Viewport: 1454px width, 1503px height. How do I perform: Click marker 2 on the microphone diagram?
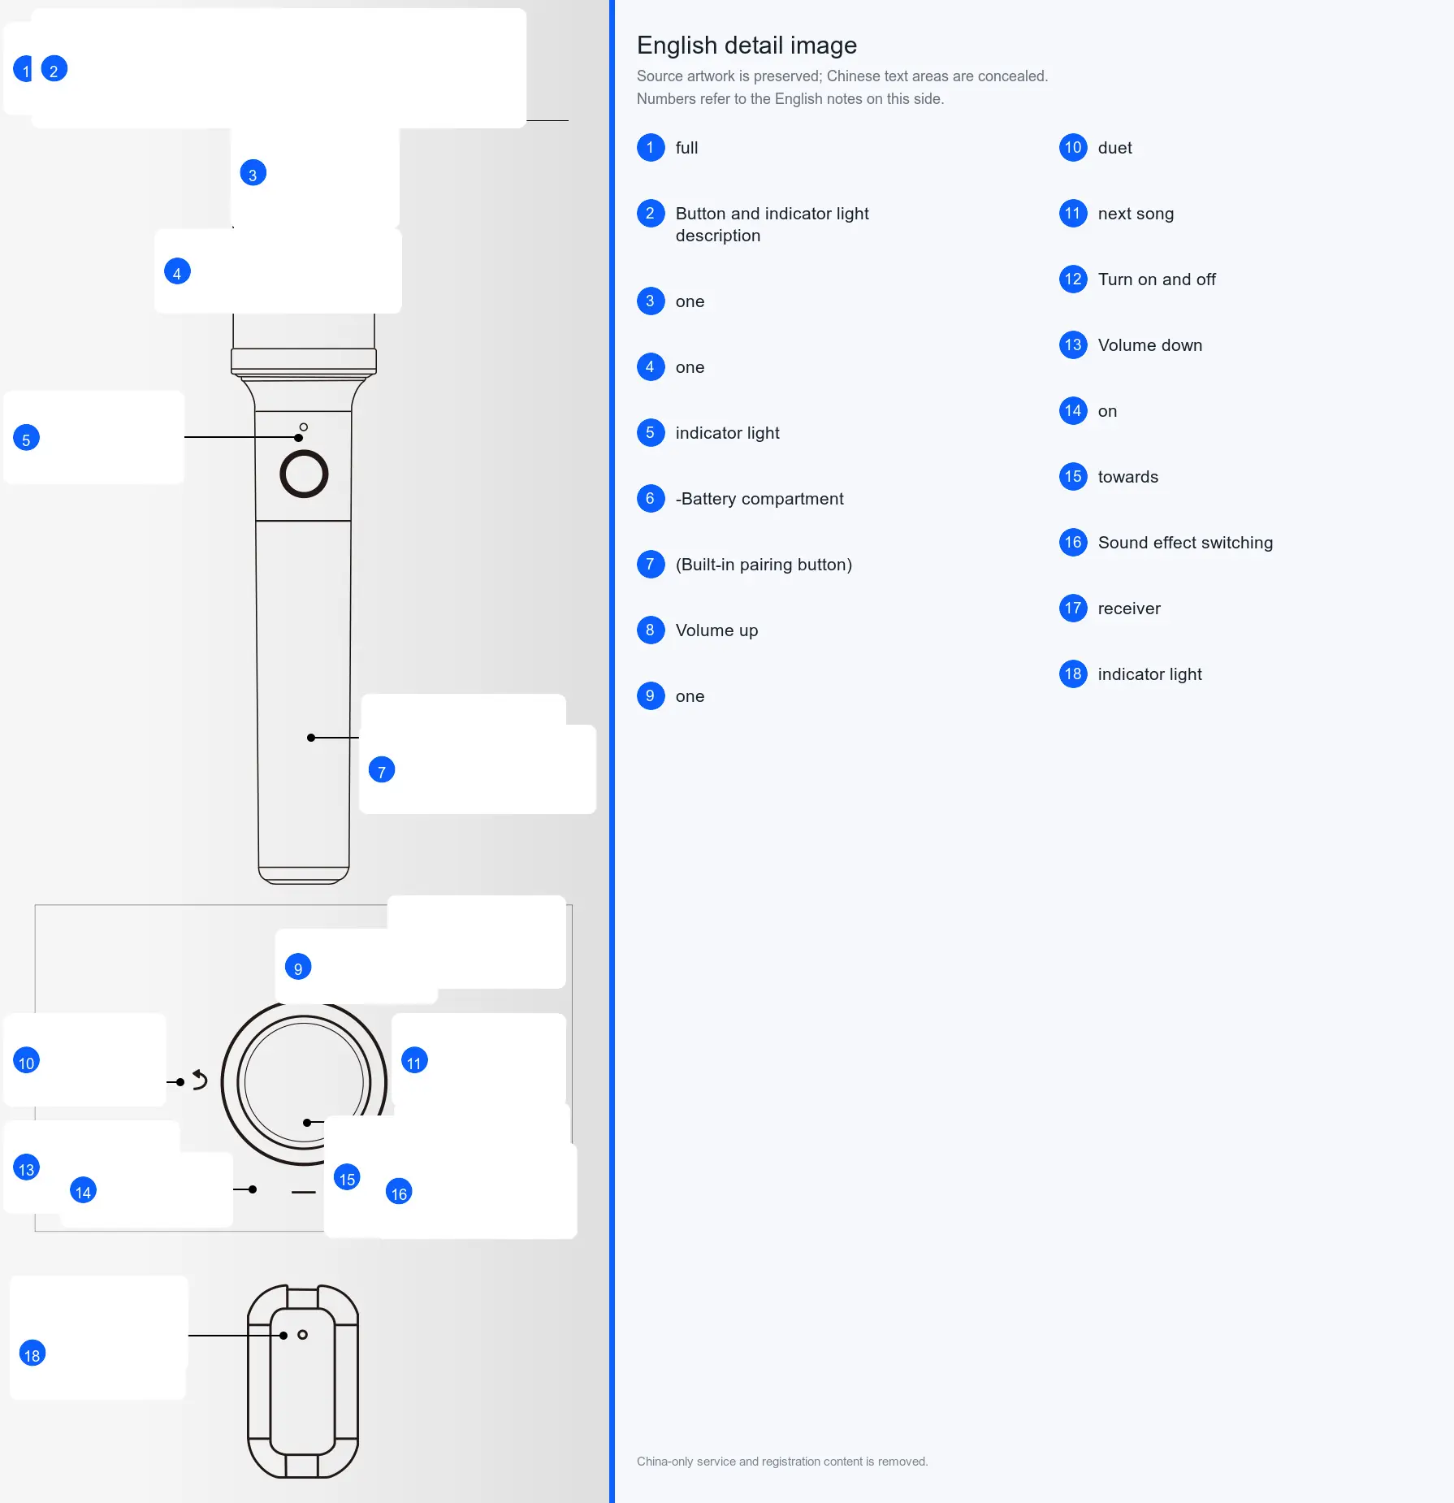(x=54, y=70)
